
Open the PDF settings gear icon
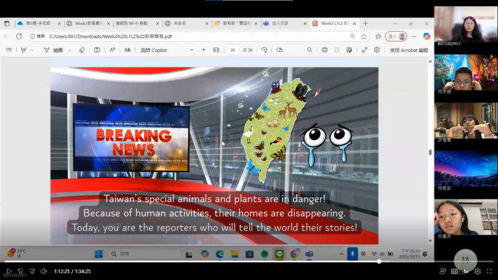377,50
